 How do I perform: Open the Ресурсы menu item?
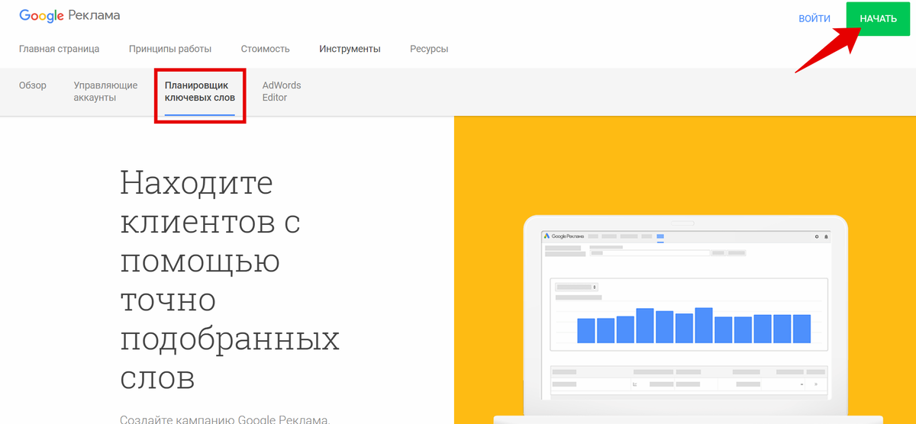click(x=429, y=49)
